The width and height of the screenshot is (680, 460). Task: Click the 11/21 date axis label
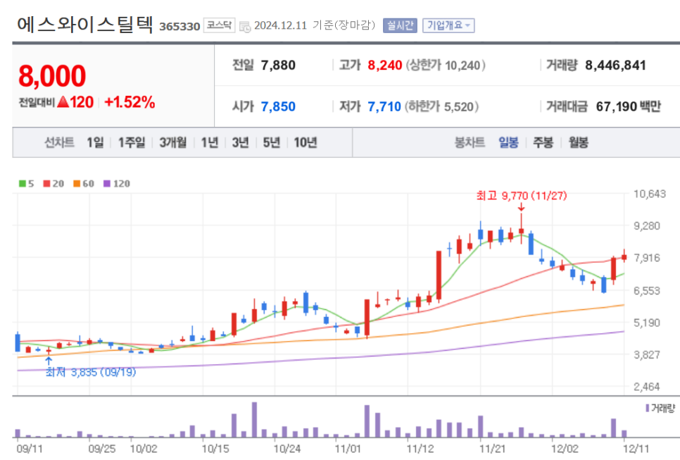[x=492, y=448]
